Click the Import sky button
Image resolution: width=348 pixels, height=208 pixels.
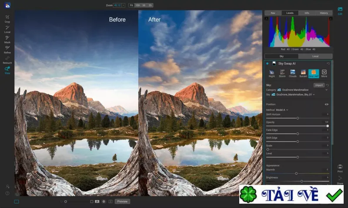tap(319, 85)
